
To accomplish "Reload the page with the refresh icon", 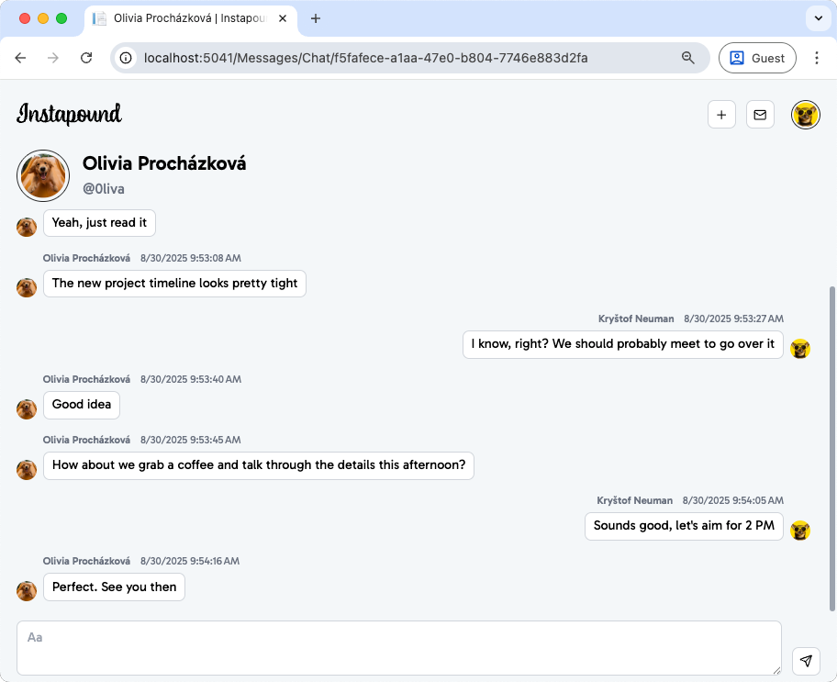I will [x=86, y=58].
